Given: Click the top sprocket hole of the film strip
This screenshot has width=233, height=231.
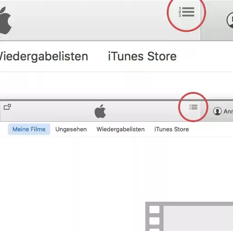Looking at the screenshot, I should pyautogui.click(x=154, y=210).
